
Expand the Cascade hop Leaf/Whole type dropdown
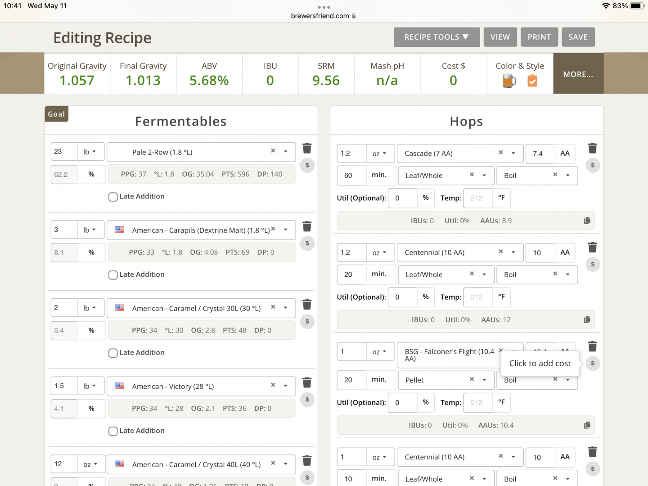coord(484,175)
